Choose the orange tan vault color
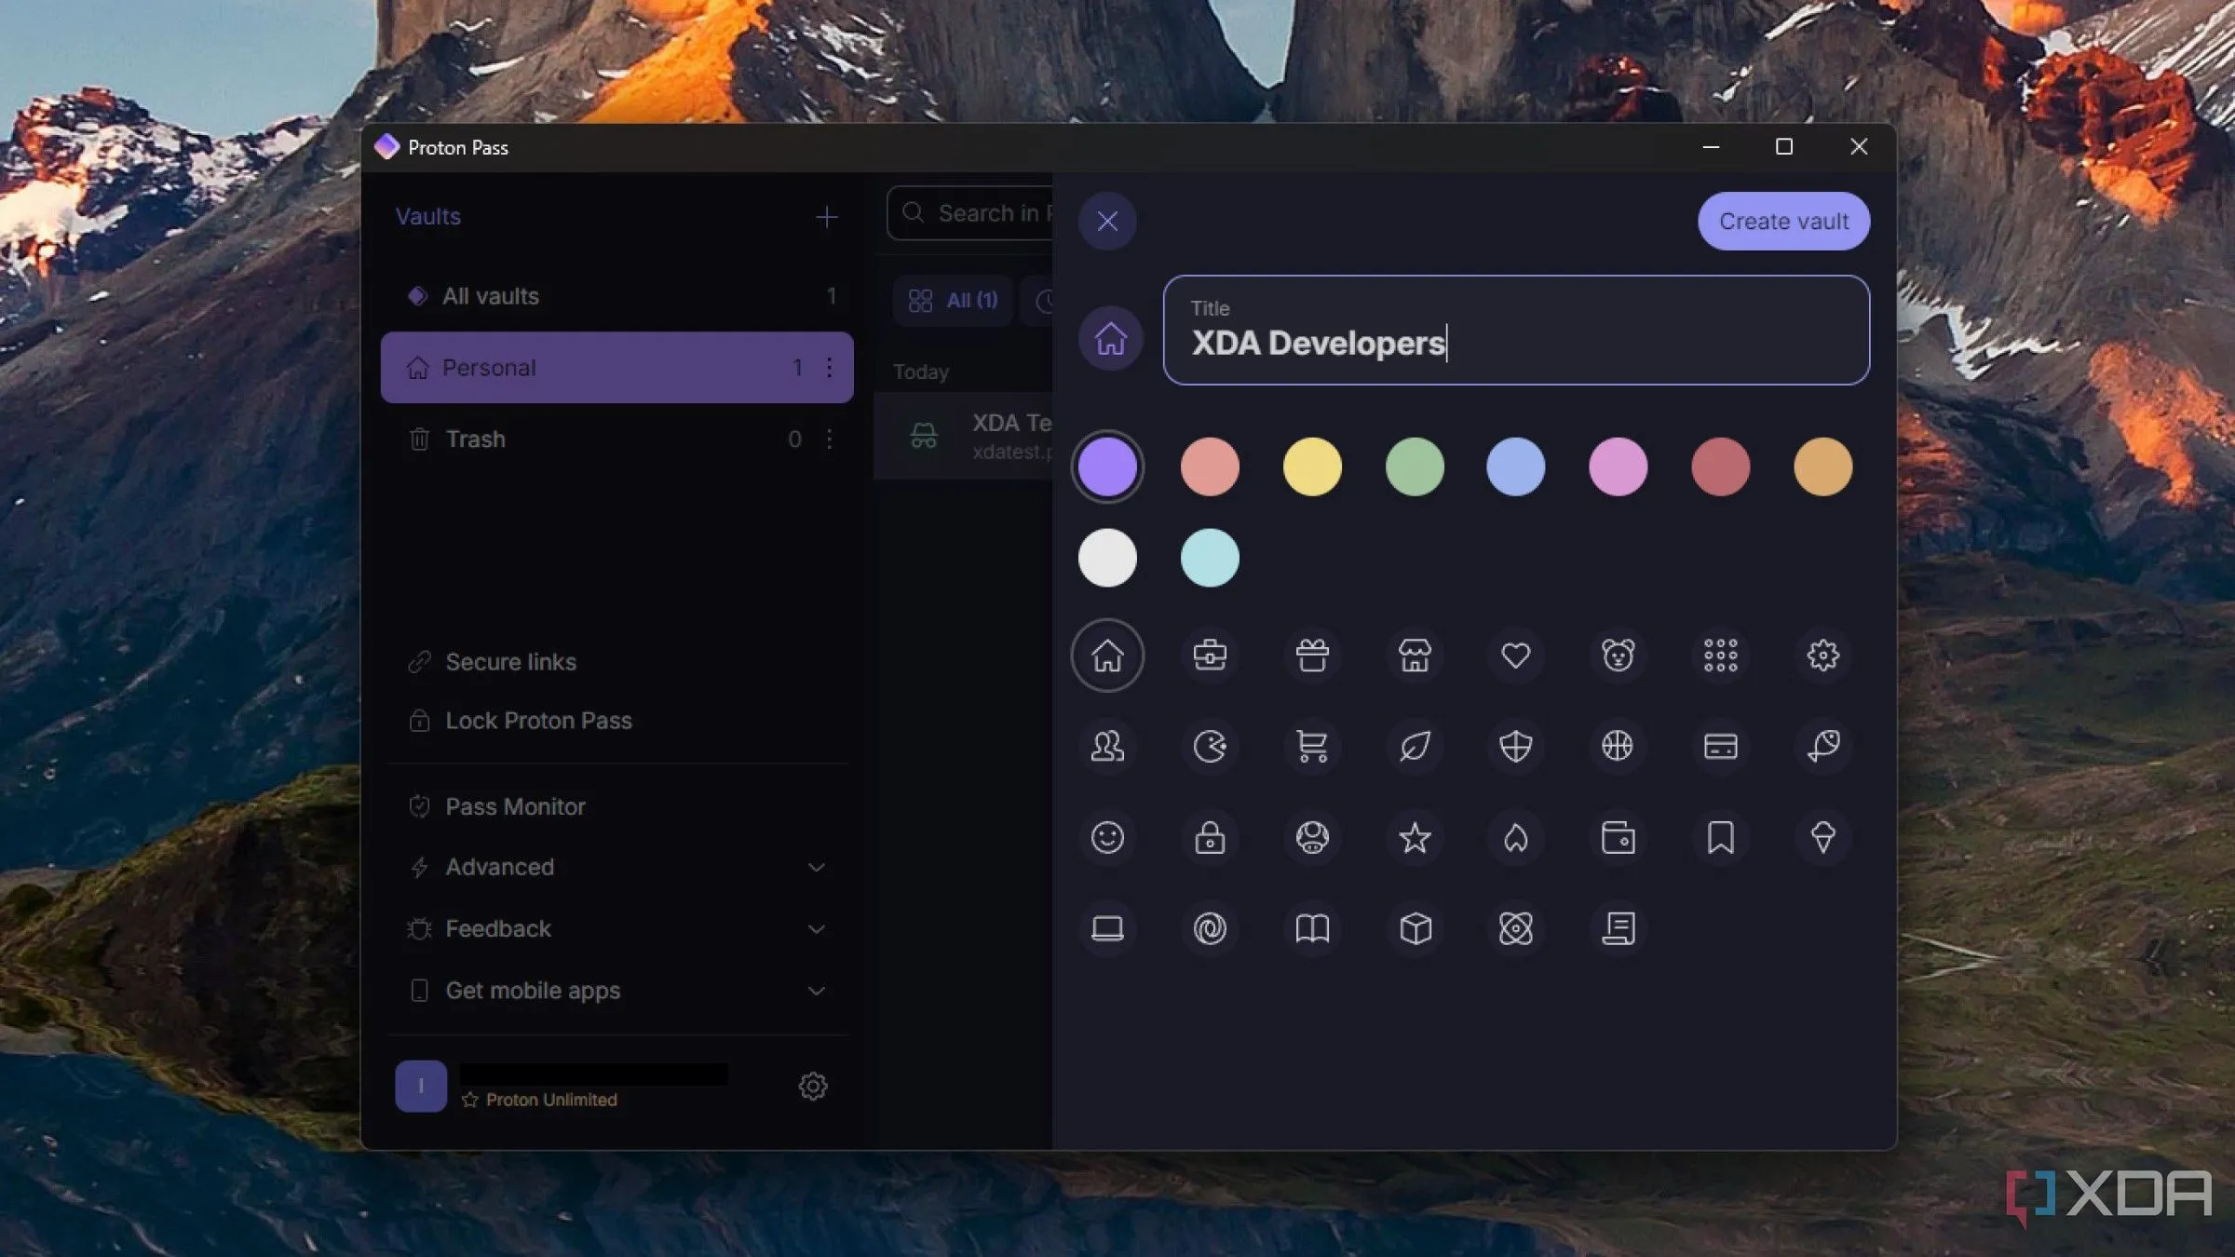Image resolution: width=2235 pixels, height=1257 pixels. coord(1823,466)
